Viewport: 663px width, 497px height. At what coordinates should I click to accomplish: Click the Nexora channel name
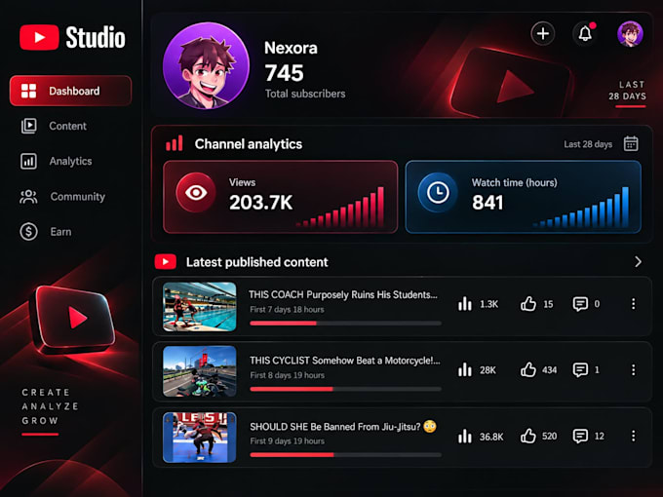[x=291, y=48]
